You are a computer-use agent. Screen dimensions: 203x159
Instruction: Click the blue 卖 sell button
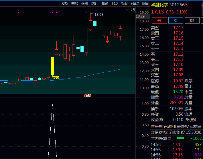pos(176,20)
